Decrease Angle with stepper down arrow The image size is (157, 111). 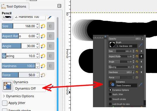37,47
